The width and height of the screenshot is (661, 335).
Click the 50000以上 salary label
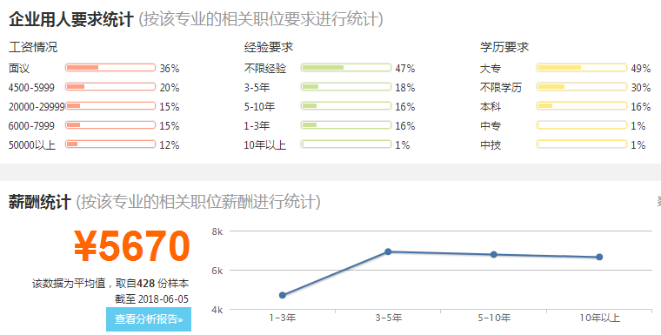32,144
